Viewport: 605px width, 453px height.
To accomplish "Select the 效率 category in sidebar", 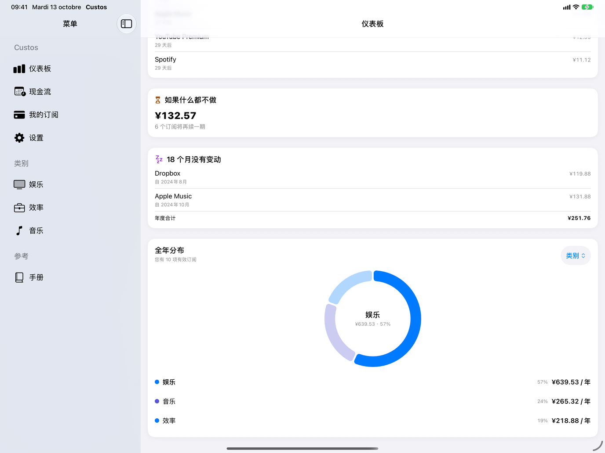I will click(70, 208).
